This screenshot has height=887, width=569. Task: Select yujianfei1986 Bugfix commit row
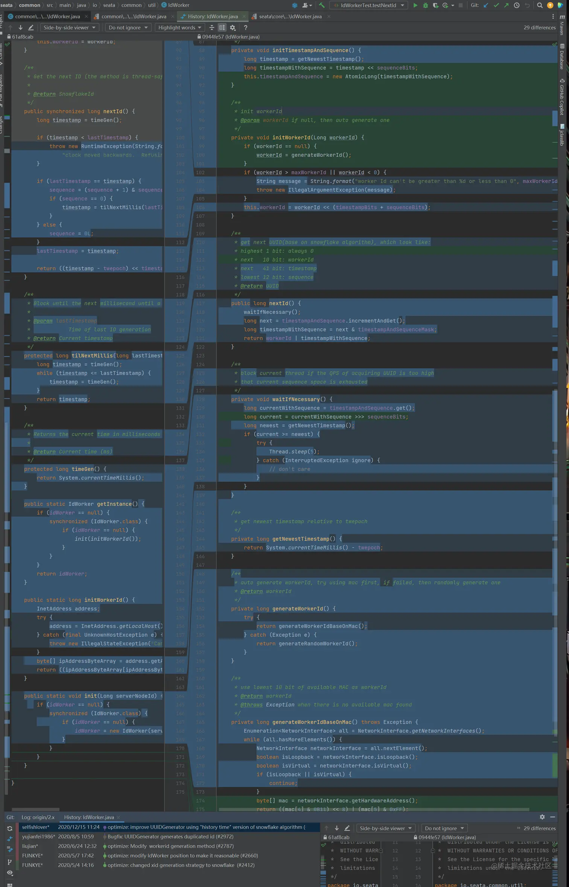(x=169, y=837)
